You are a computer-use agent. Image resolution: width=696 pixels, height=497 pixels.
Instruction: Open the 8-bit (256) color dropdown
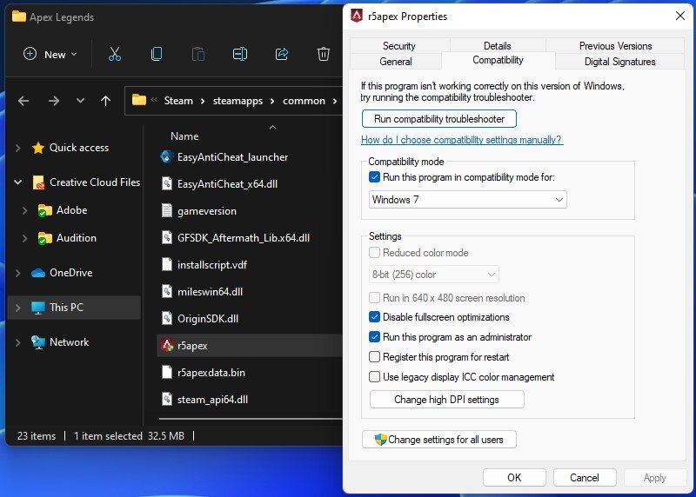(433, 275)
